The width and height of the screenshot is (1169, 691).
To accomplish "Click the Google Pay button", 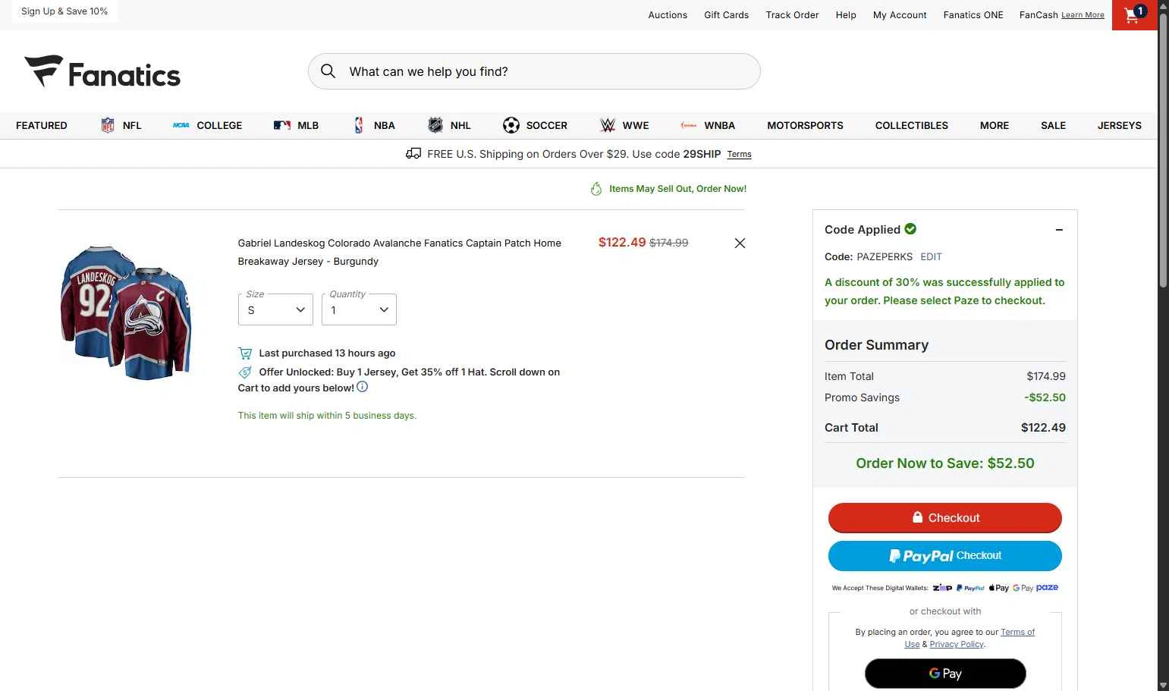I will tap(945, 674).
